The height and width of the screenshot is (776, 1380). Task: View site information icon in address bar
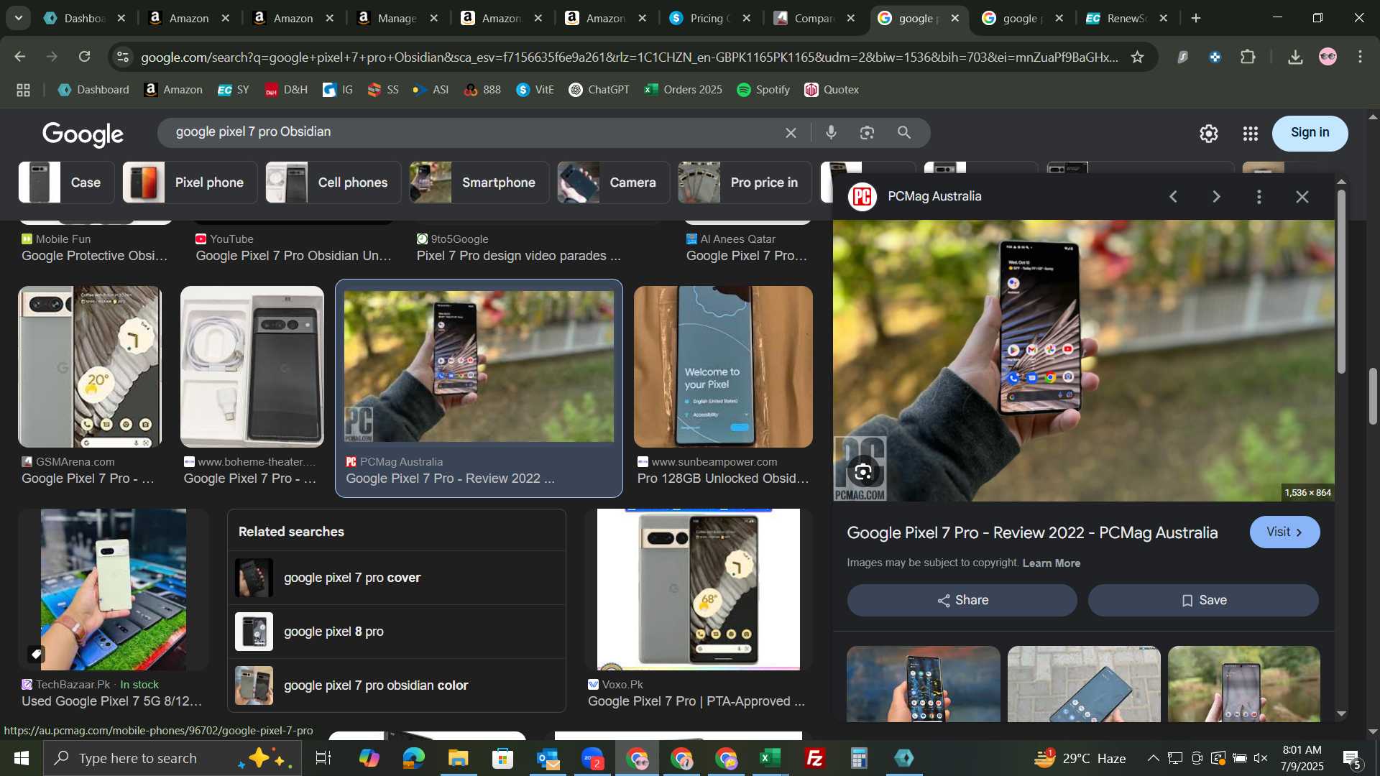(123, 57)
